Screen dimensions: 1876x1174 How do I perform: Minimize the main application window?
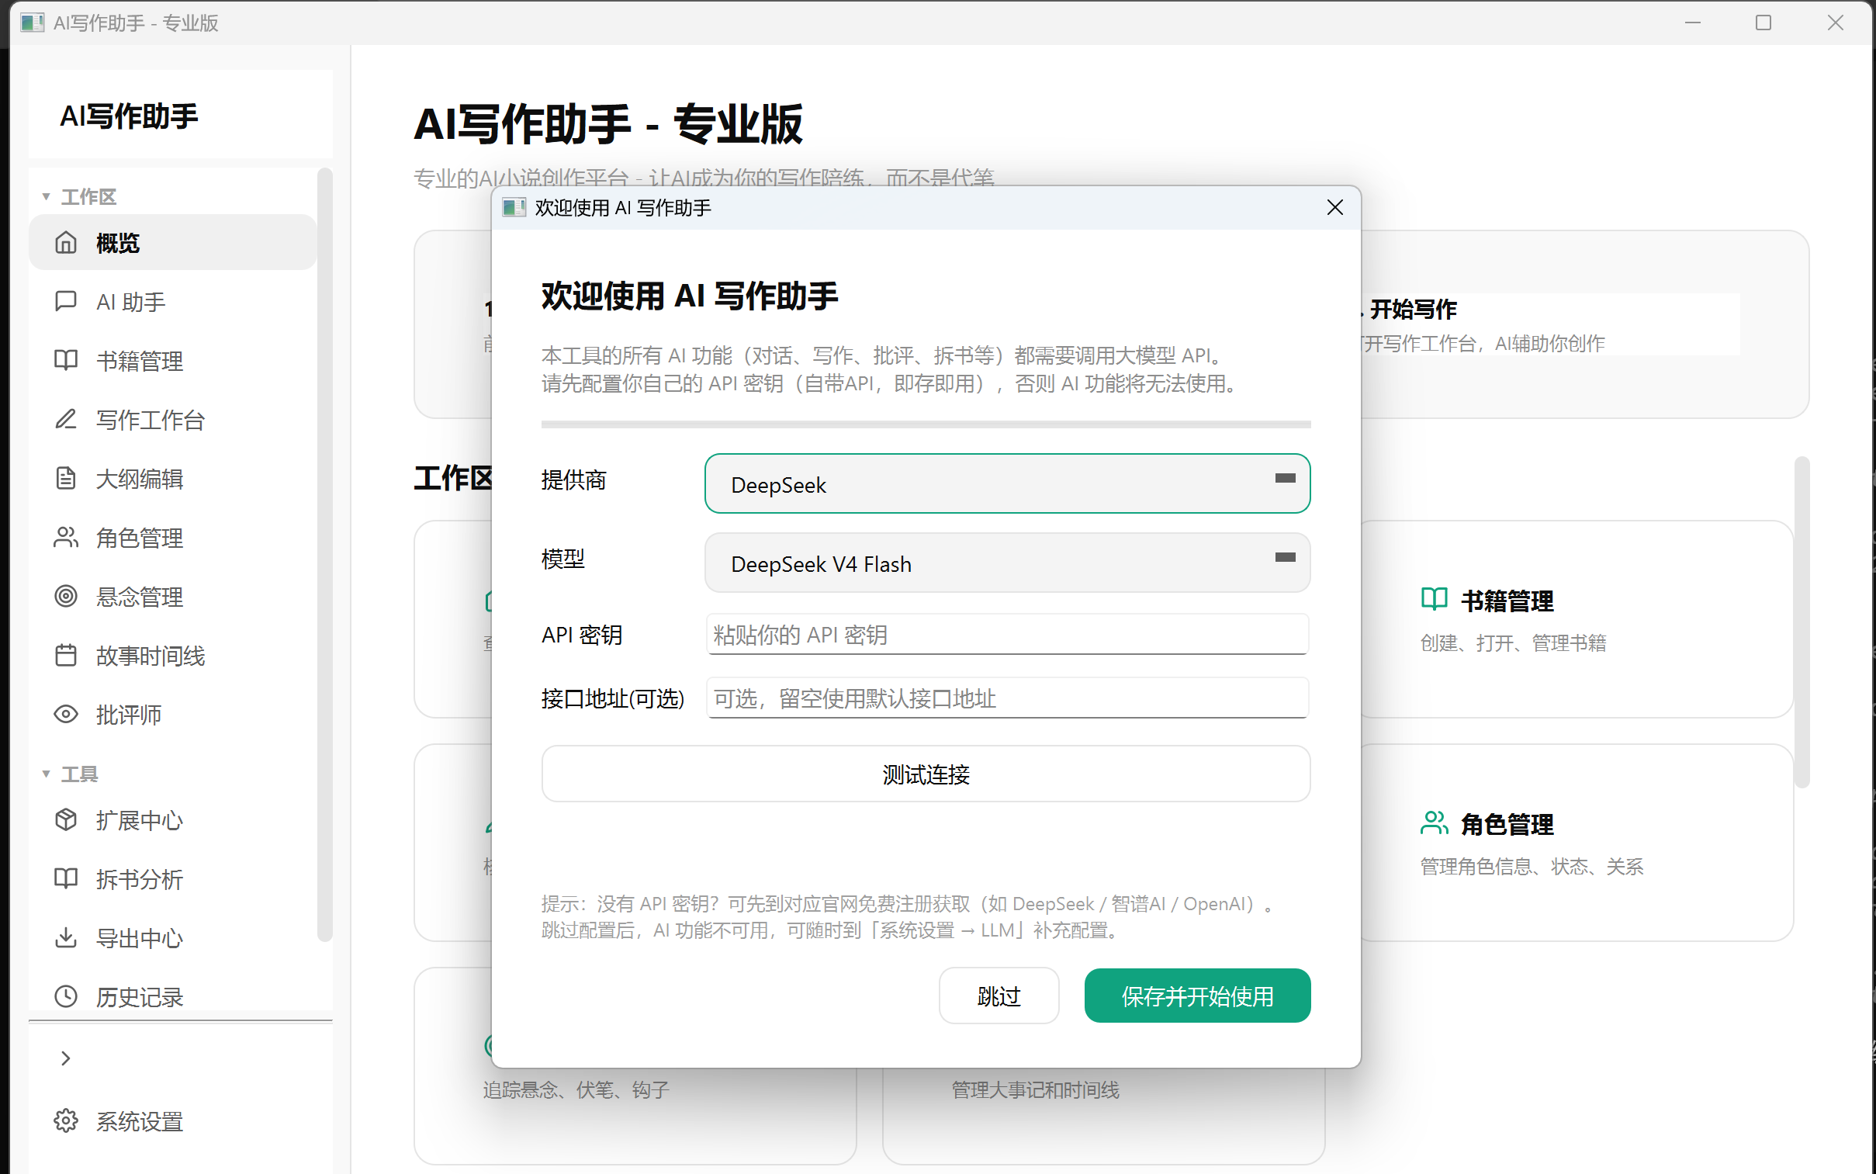coord(1693,23)
